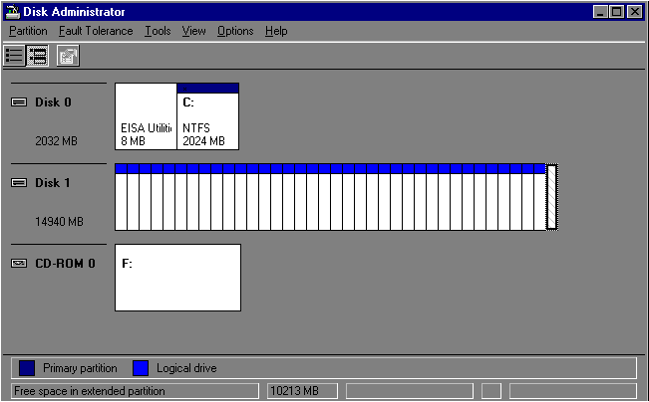
Task: Click the 'Primary partition' legend label
Action: click(x=80, y=368)
